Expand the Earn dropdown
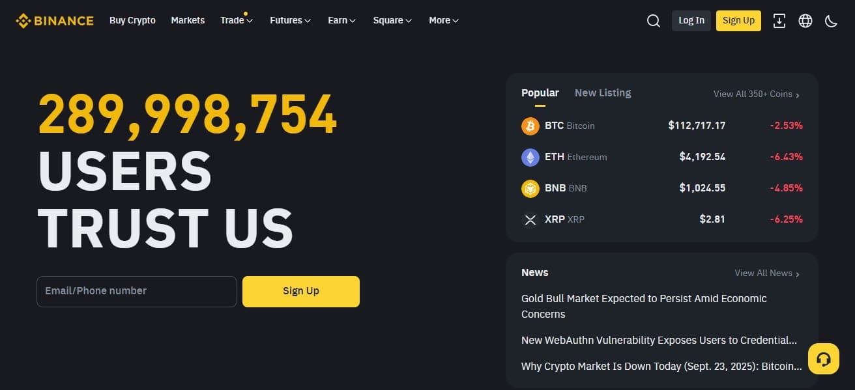 341,20
